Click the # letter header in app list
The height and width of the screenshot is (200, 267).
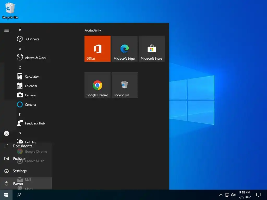point(20,30)
